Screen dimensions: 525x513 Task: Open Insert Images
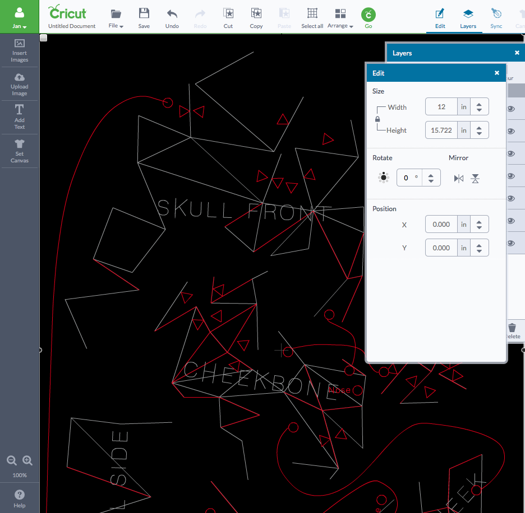pos(20,51)
